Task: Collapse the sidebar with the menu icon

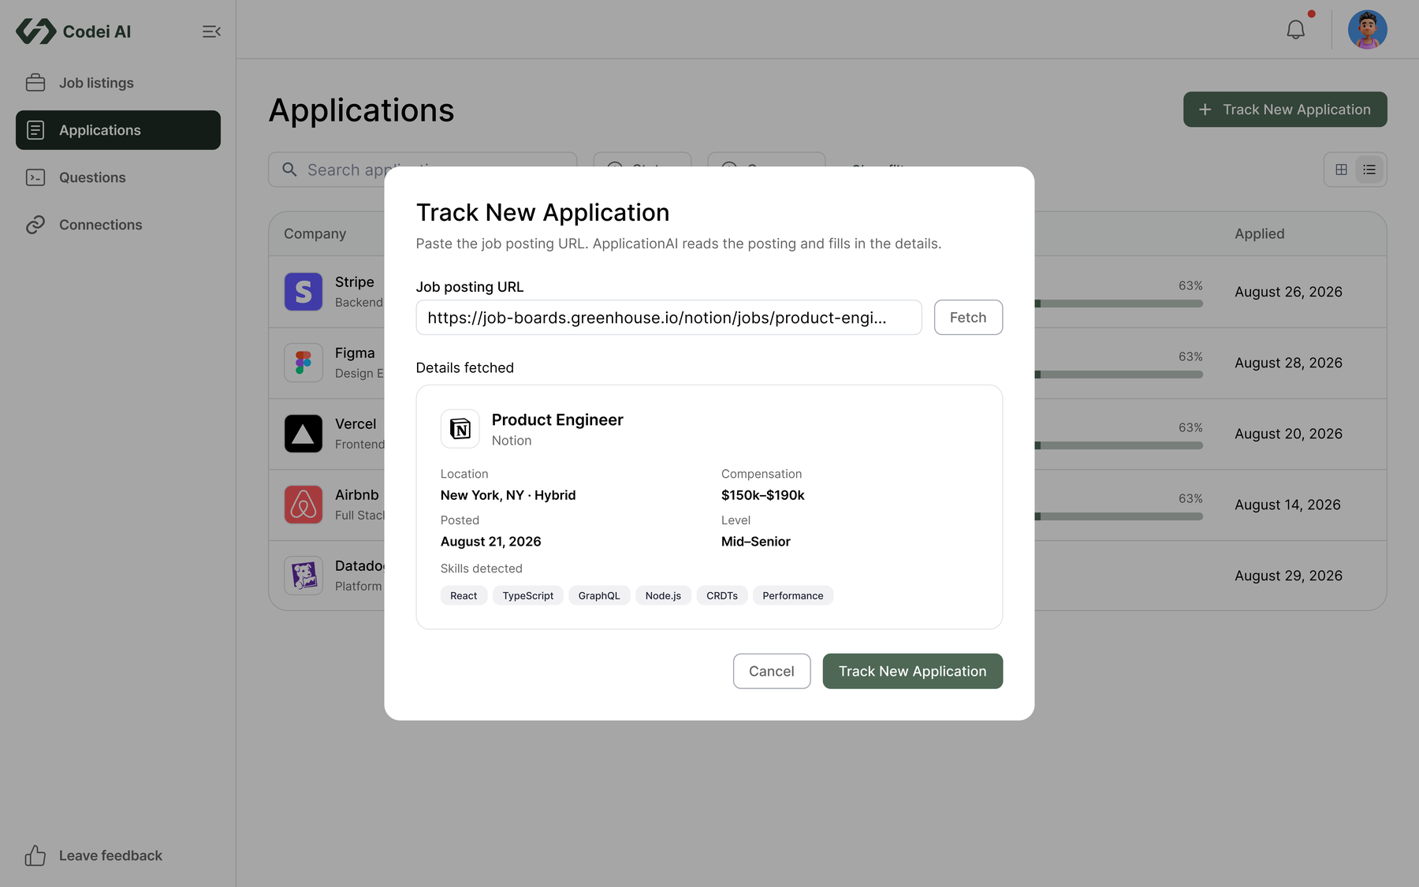Action: (x=211, y=32)
